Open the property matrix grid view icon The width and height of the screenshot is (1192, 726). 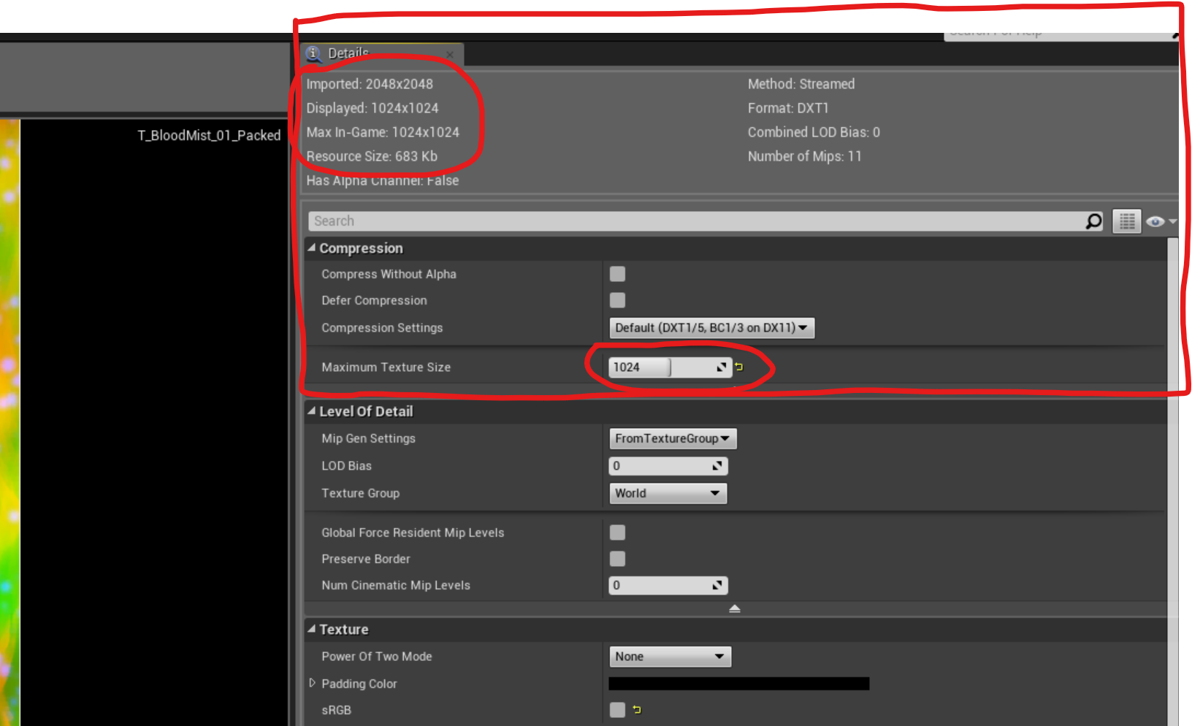tap(1126, 221)
